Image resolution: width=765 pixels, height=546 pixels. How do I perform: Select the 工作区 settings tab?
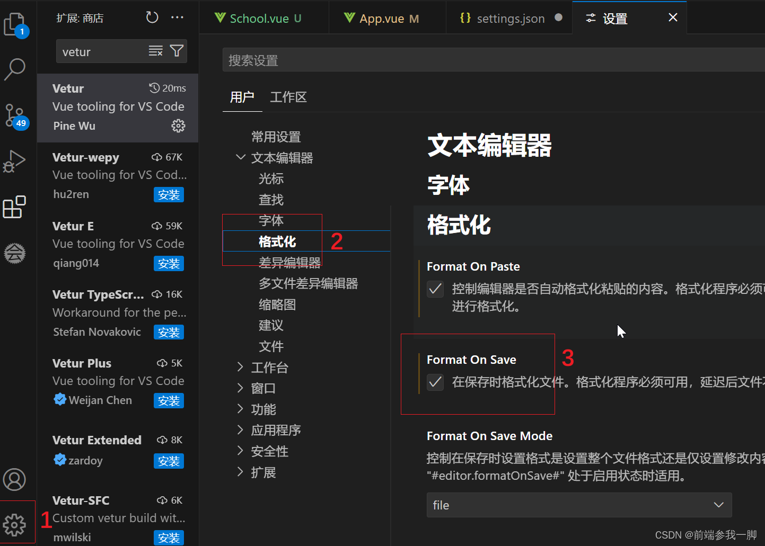[x=288, y=97]
